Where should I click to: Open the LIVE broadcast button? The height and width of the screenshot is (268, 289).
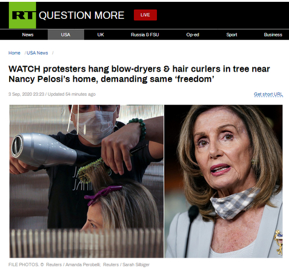tap(145, 15)
